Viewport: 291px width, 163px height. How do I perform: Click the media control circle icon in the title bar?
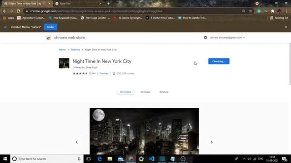click(257, 4)
